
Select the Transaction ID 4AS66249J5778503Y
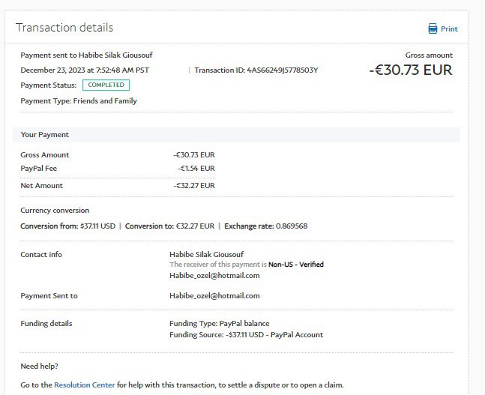(x=256, y=70)
